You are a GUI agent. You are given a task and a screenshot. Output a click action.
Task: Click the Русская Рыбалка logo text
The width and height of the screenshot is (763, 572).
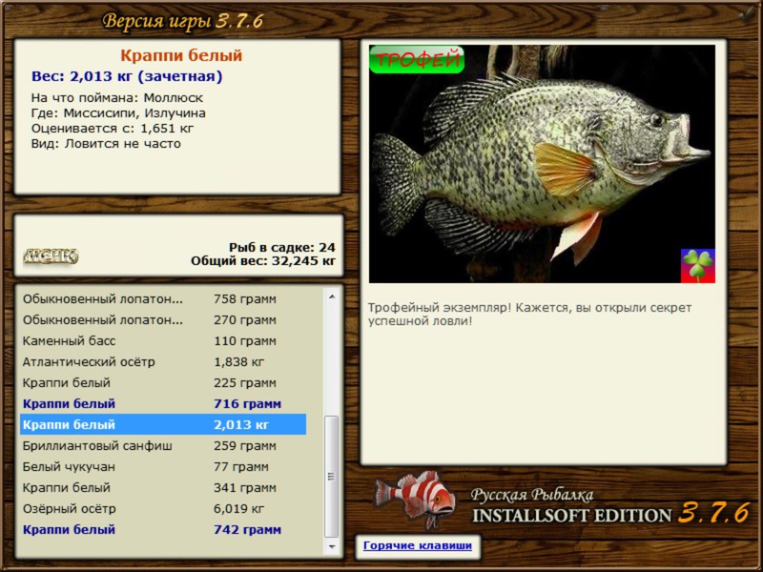[x=532, y=495]
